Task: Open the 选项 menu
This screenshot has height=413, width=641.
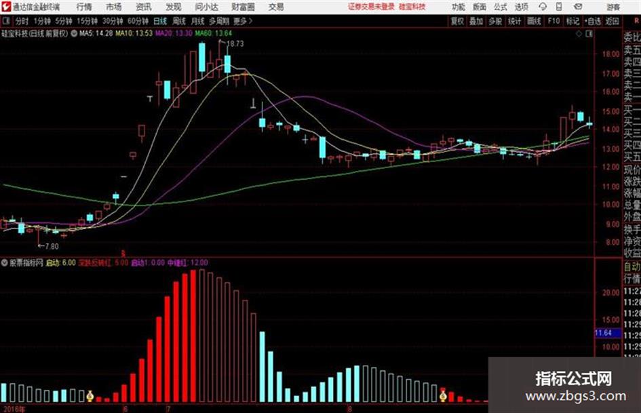Action: pyautogui.click(x=521, y=7)
